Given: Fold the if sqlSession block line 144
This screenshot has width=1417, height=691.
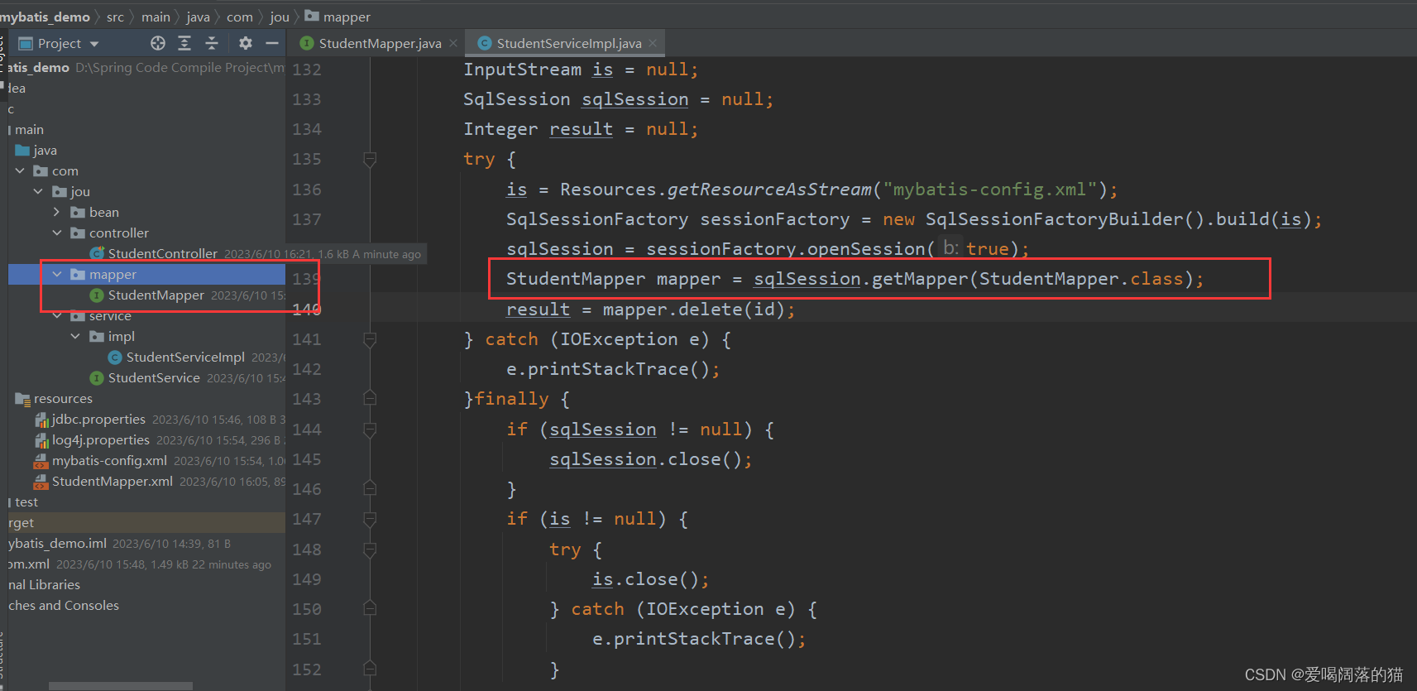Looking at the screenshot, I should (x=370, y=429).
